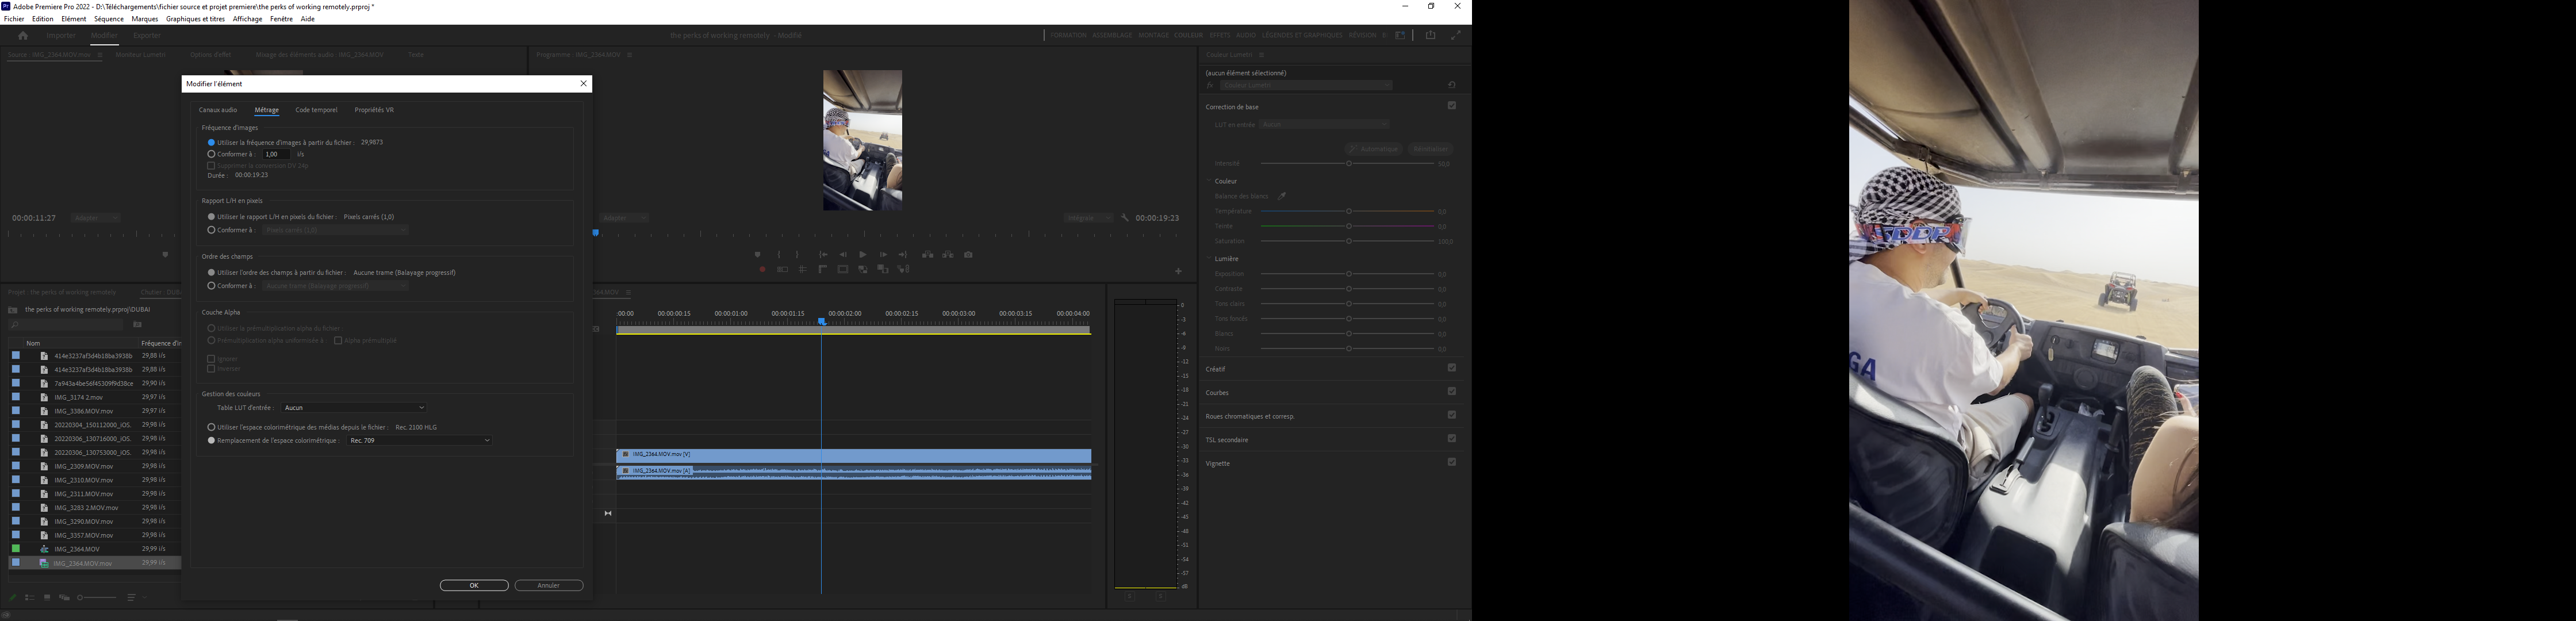Toggle the Créatif section checkbox
2576x621 pixels.
click(x=1452, y=368)
